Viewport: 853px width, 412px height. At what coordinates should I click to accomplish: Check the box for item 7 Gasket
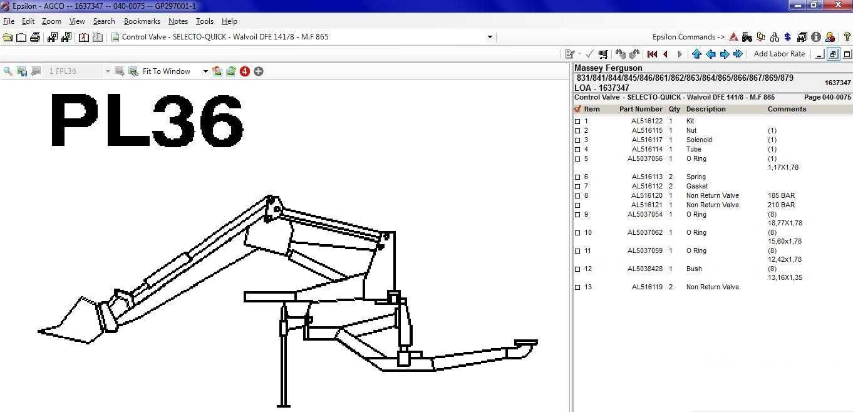pos(577,187)
